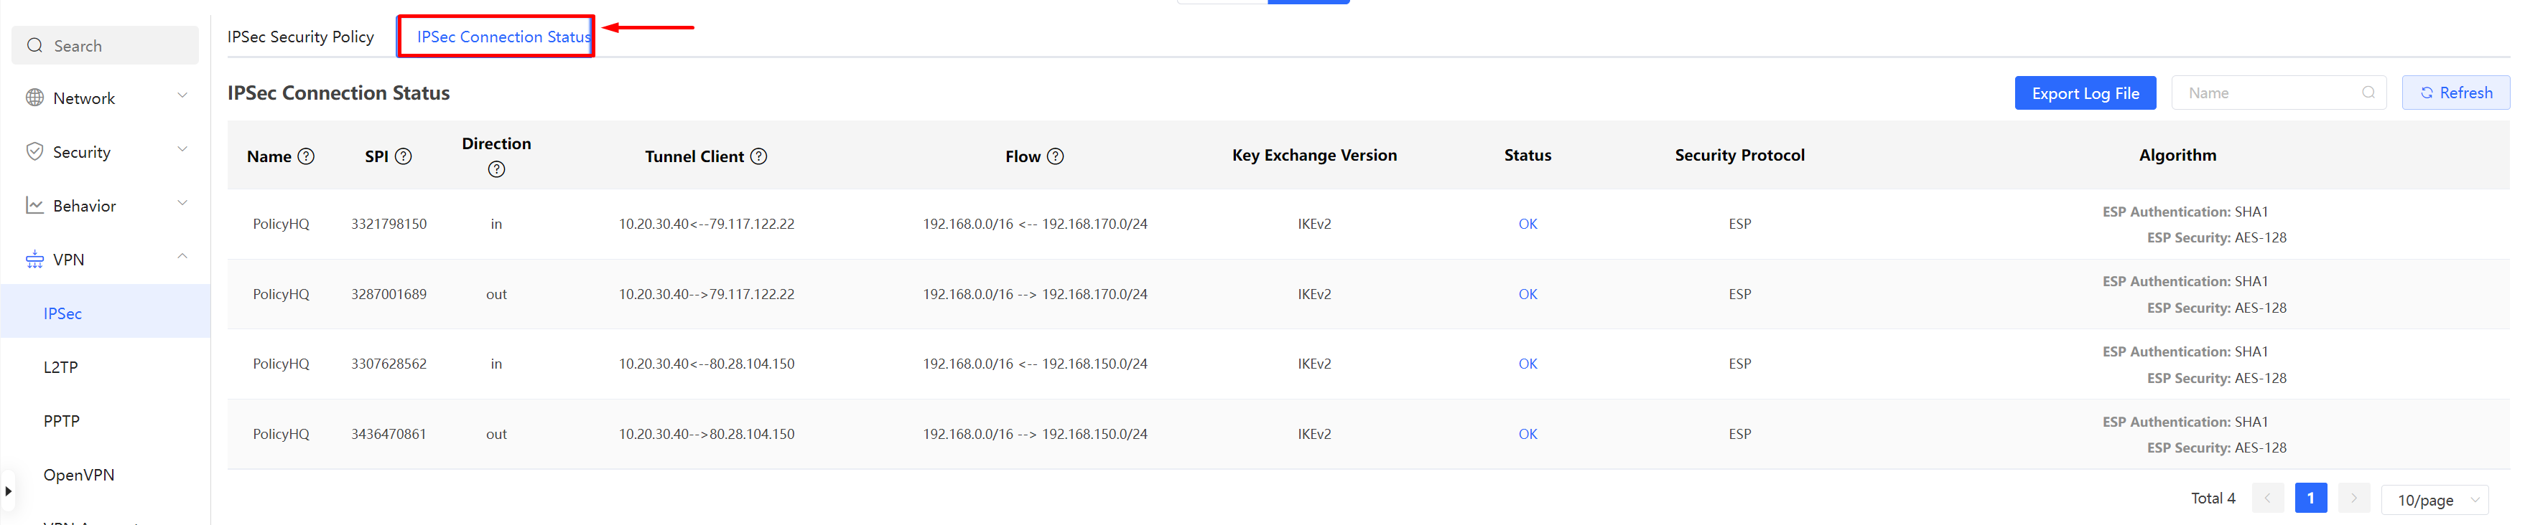Click the Algorithm column header

2177,156
